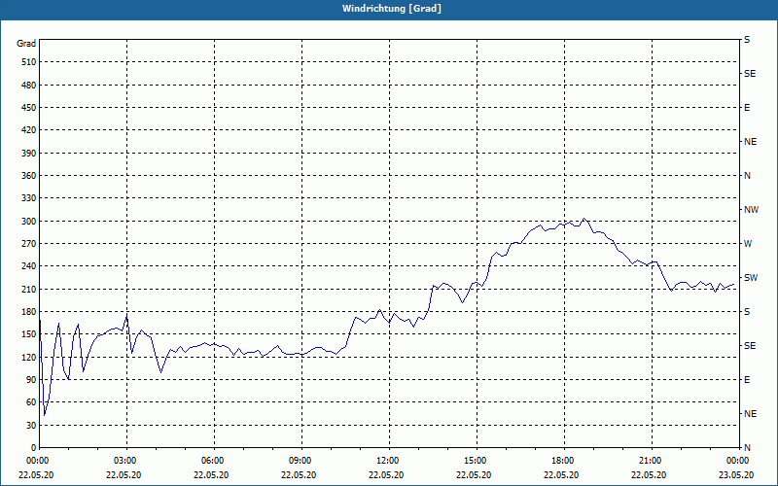Click the 'Grad' axis unit label
The image size is (778, 486).
click(x=26, y=44)
